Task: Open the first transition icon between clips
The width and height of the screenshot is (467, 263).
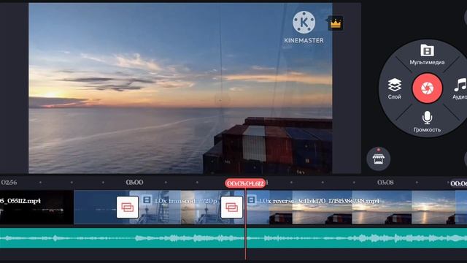Action: pyautogui.click(x=127, y=207)
